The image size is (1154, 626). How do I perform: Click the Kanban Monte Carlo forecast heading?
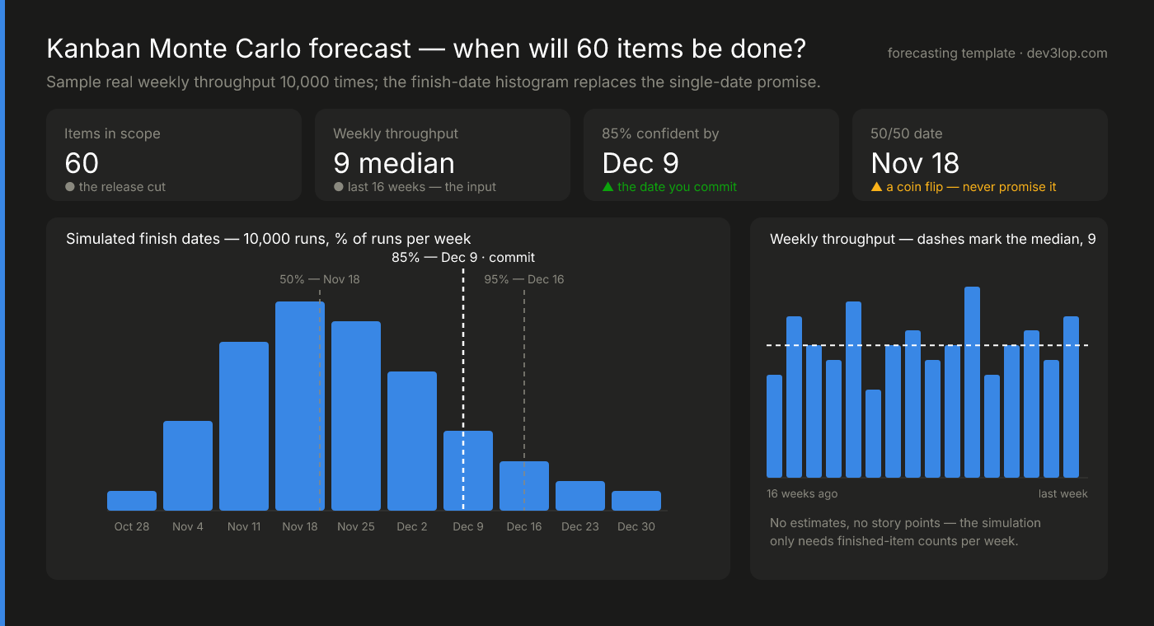coord(426,49)
